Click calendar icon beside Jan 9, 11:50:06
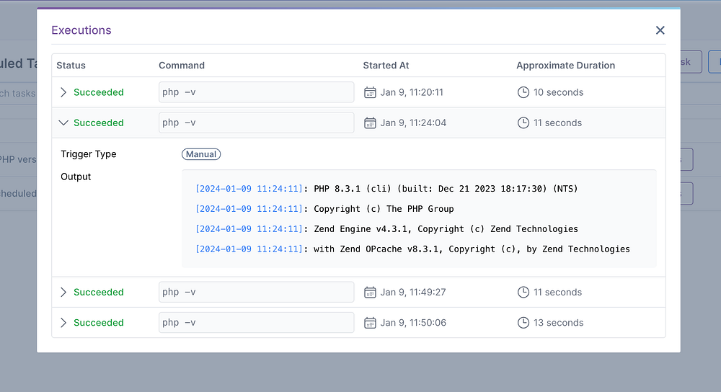This screenshot has width=721, height=392. [370, 323]
